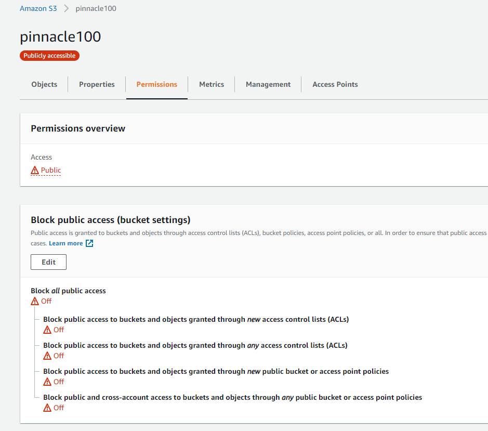The image size is (488, 431).
Task: Click the warning icon next to Public
Action: pos(35,171)
